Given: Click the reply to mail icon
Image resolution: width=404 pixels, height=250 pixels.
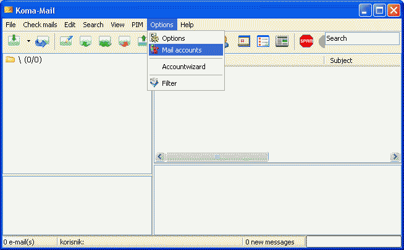Looking at the screenshot, I should pyautogui.click(x=86, y=41).
